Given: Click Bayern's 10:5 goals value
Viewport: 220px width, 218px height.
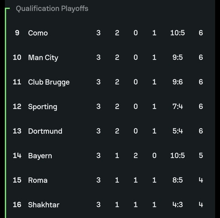Looking at the screenshot, I should [177, 155].
